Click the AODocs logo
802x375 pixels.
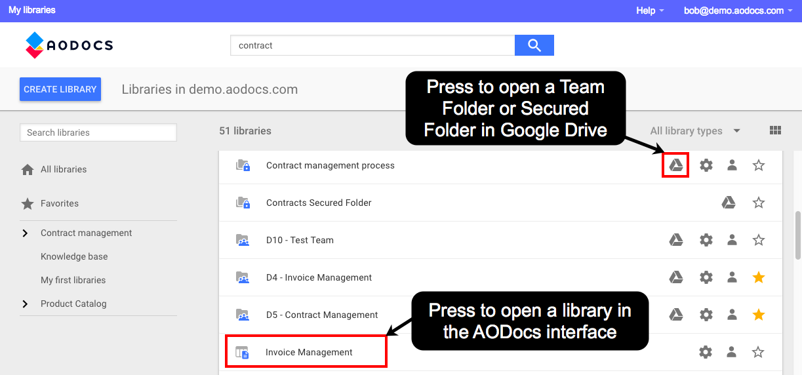pyautogui.click(x=69, y=45)
